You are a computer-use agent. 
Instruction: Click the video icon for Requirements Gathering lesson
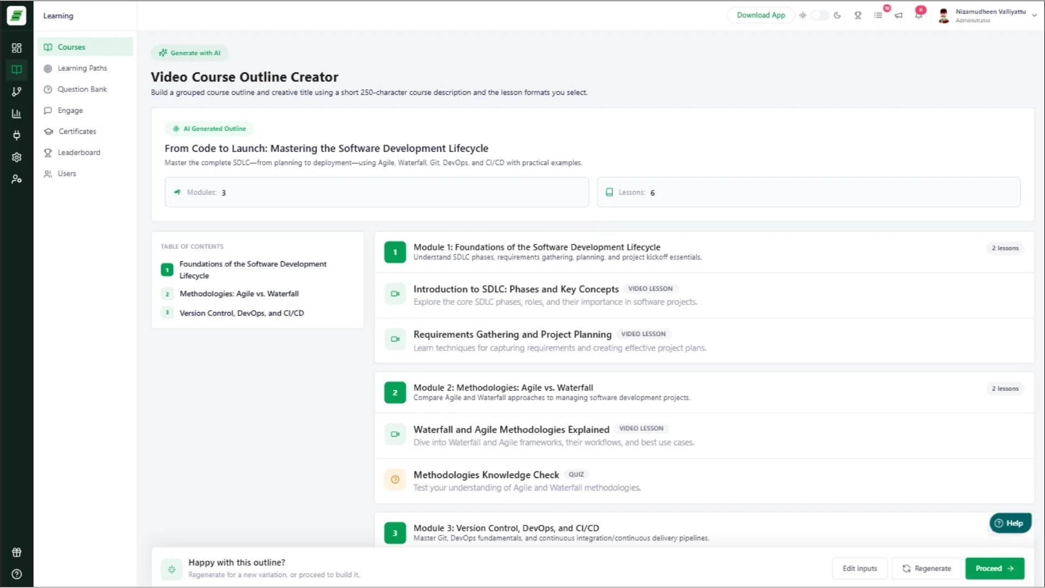point(395,339)
